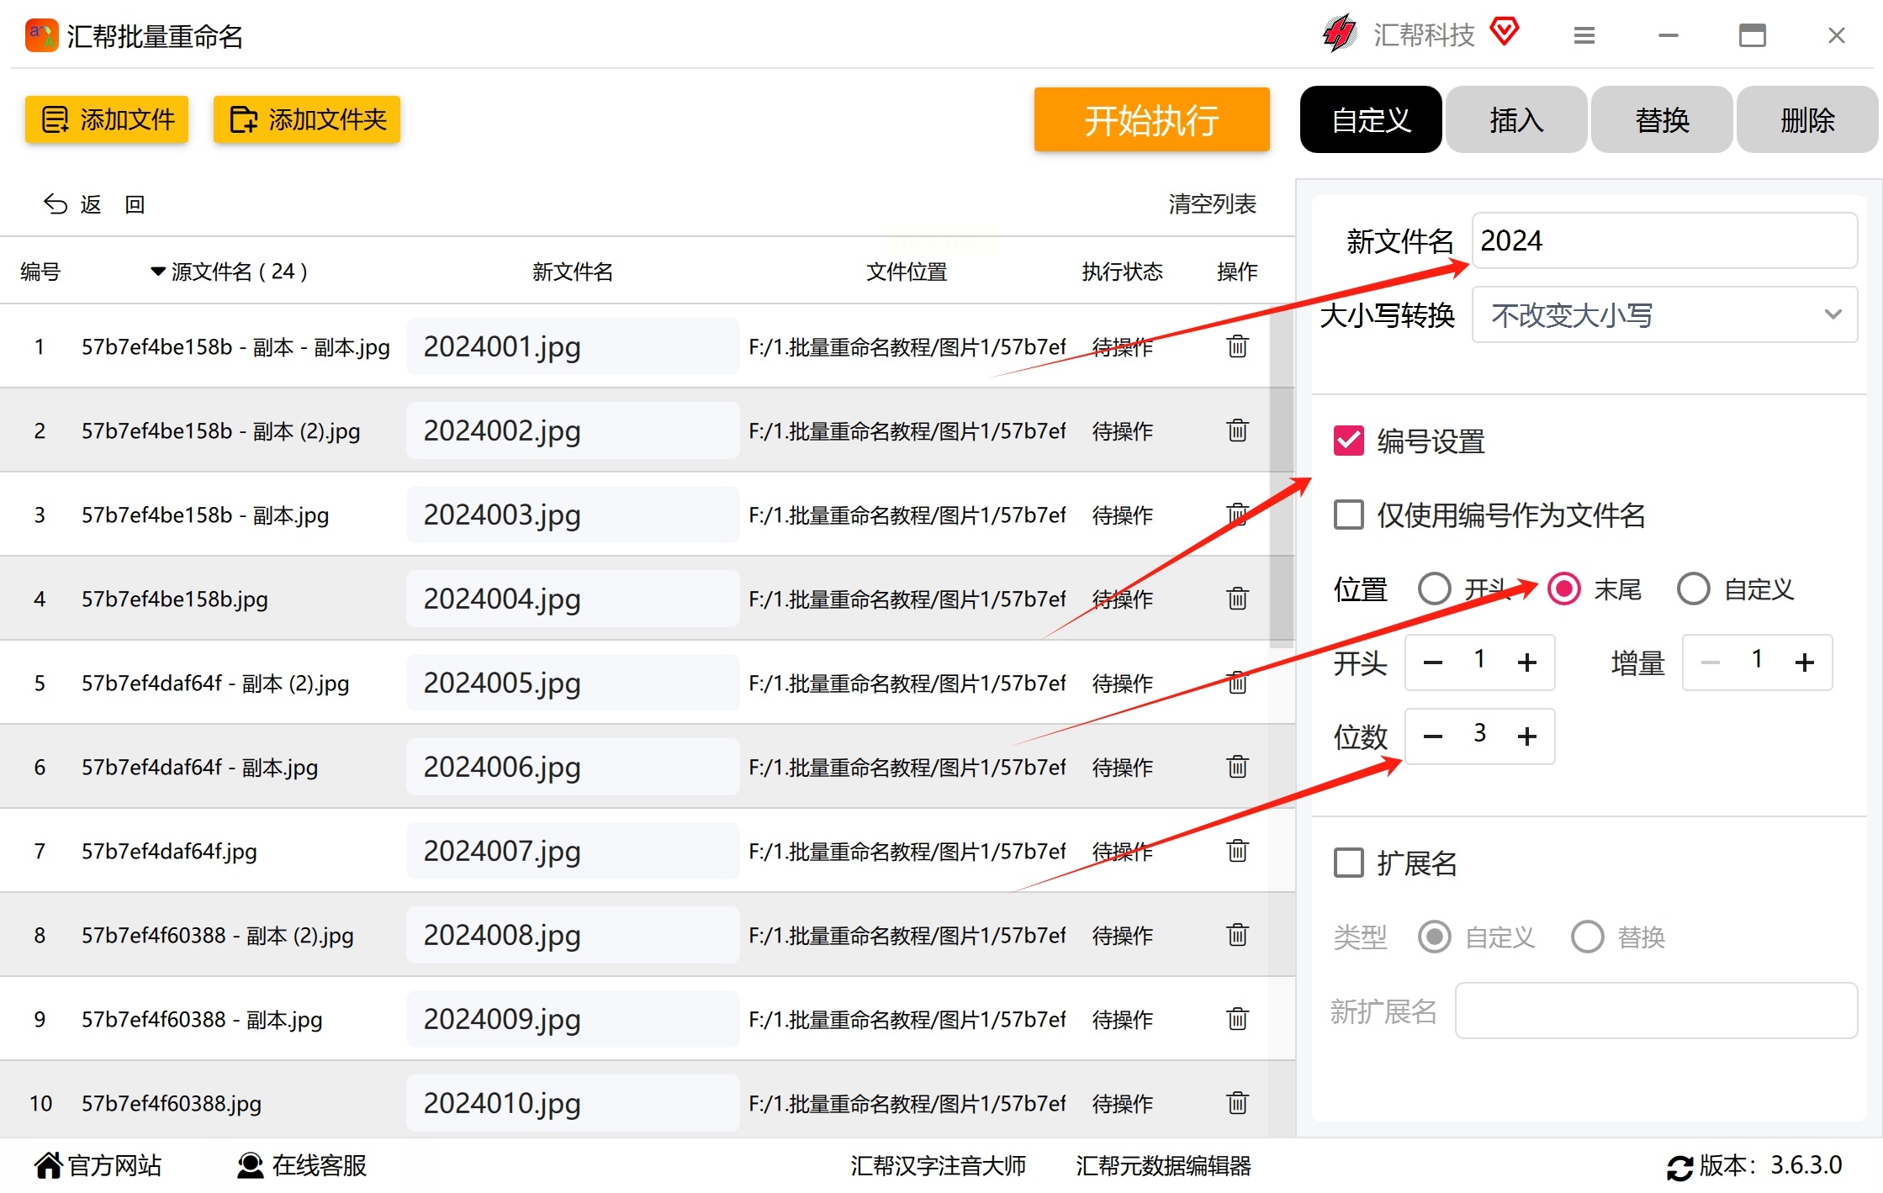The width and height of the screenshot is (1883, 1193).
Task: Switch to the 替换 tab
Action: [1662, 119]
